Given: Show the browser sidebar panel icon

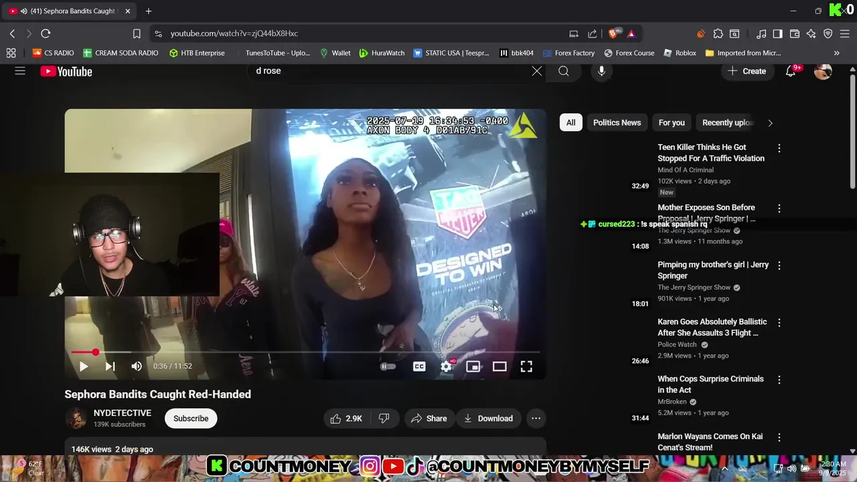Looking at the screenshot, I should [x=777, y=33].
